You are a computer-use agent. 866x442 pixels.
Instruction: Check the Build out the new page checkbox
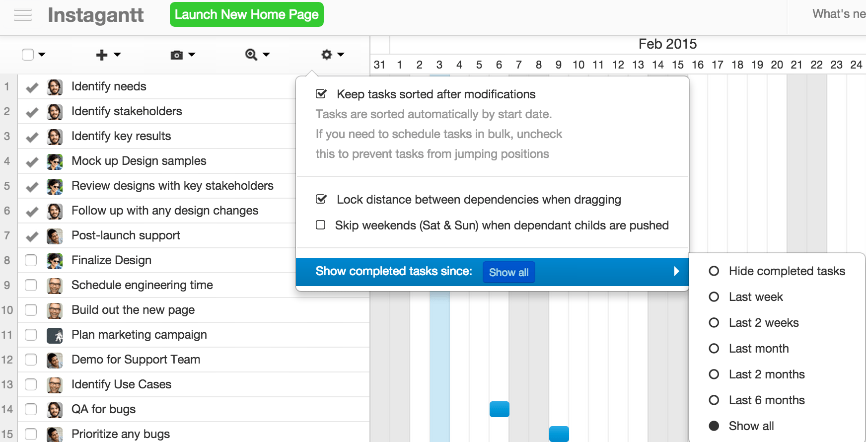(x=31, y=310)
